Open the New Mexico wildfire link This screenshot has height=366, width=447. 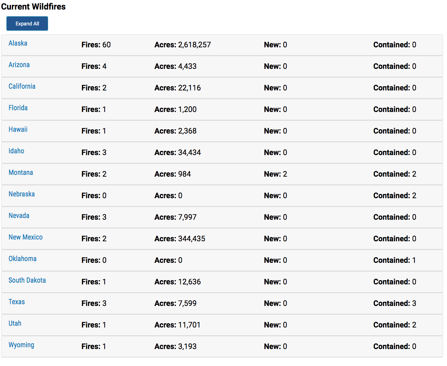[25, 237]
